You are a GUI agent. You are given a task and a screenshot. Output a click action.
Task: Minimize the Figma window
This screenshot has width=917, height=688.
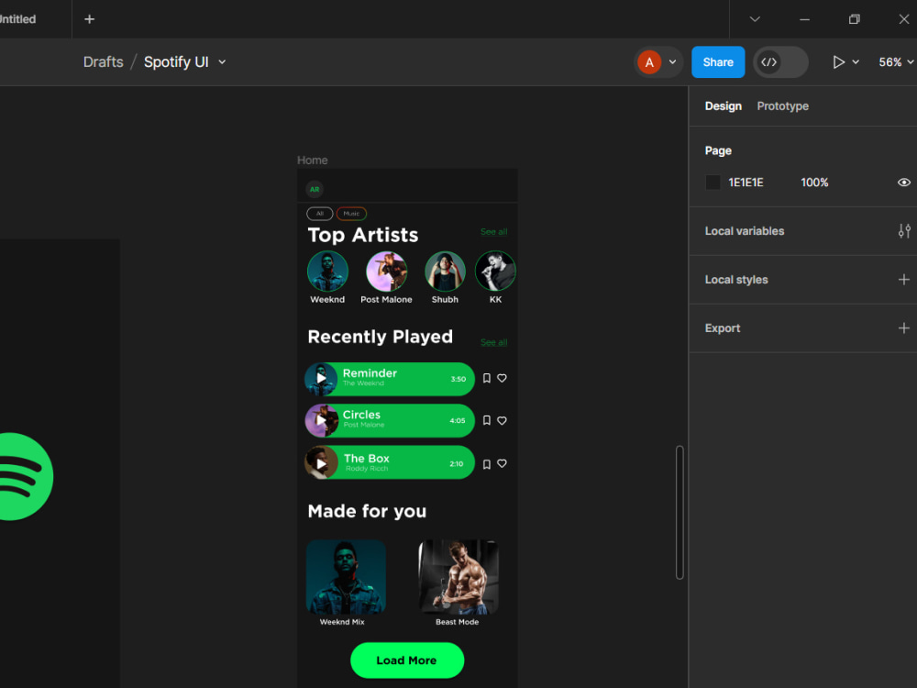click(805, 19)
